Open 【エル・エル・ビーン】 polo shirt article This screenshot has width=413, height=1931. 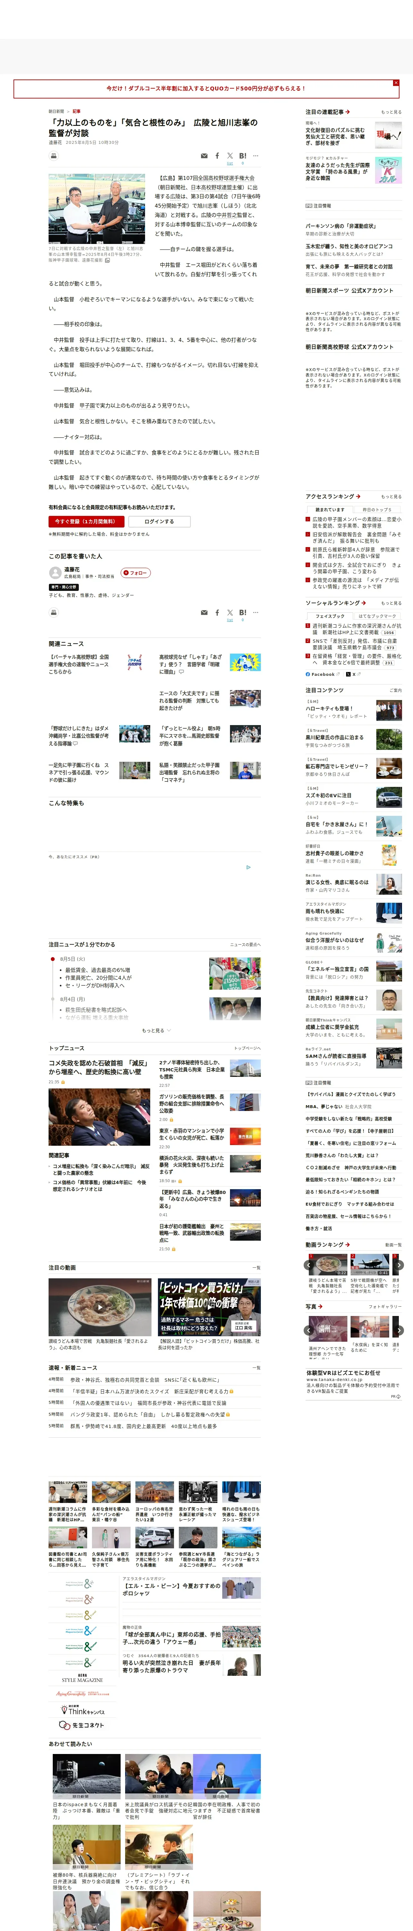[172, 1589]
